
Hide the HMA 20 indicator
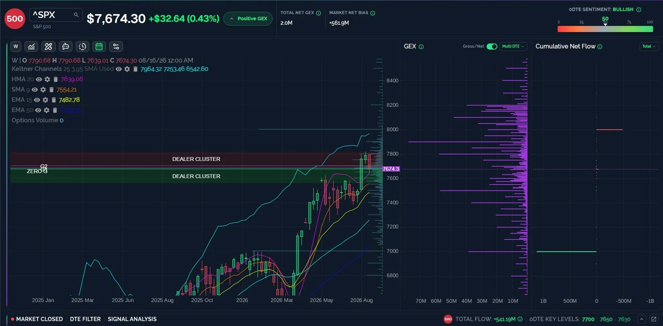39,79
